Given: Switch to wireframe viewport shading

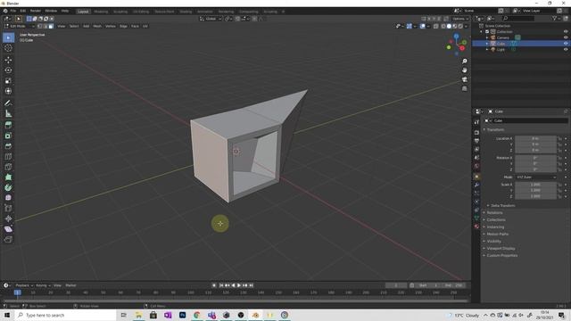Looking at the screenshot, I should (x=443, y=26).
